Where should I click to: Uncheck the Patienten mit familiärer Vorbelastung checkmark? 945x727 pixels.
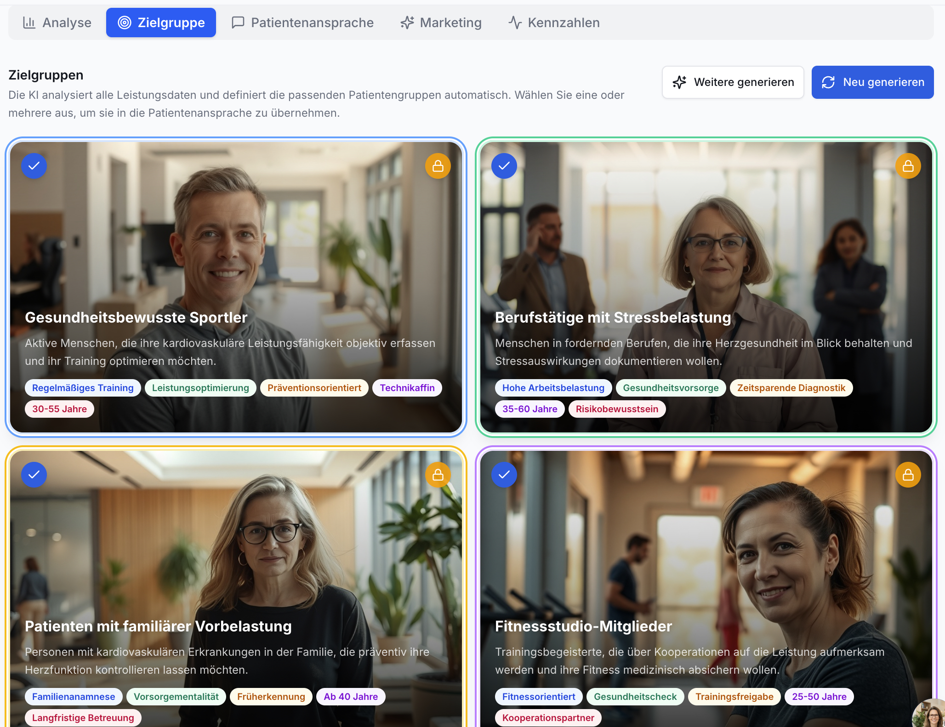pyautogui.click(x=34, y=475)
